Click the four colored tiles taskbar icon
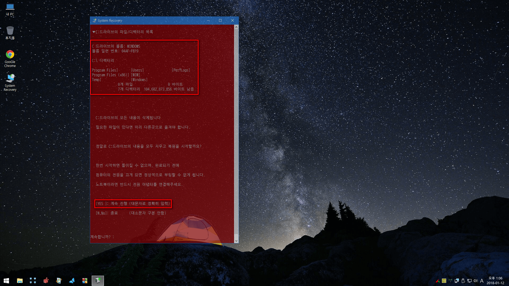Image resolution: width=509 pixels, height=286 pixels. (x=85, y=281)
